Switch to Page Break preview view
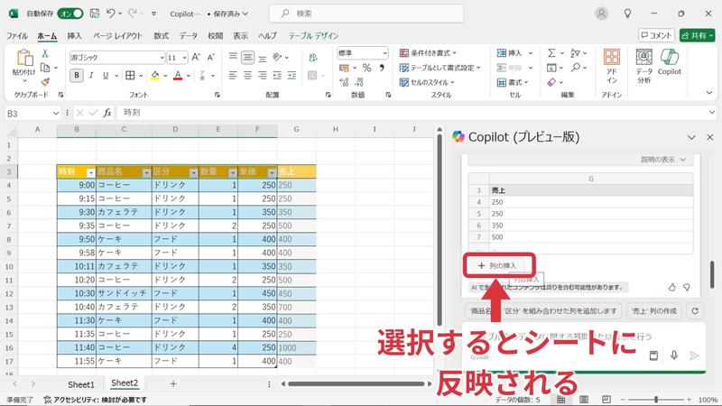 606,400
